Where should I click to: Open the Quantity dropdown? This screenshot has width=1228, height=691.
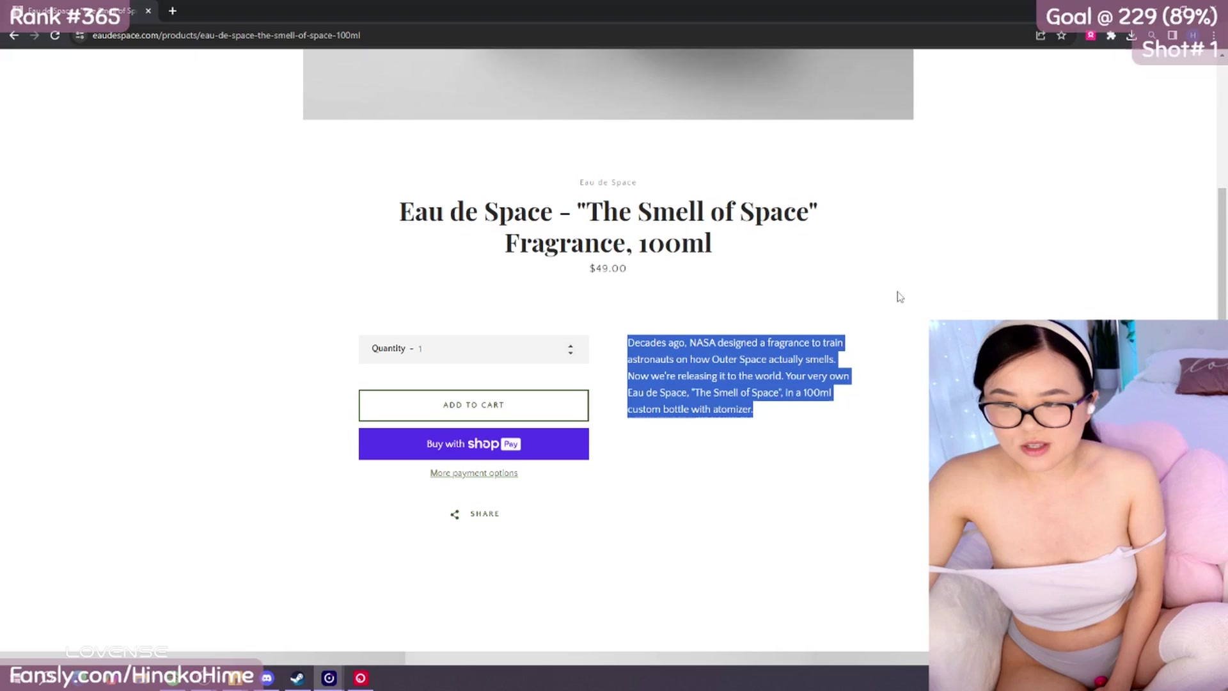click(473, 349)
